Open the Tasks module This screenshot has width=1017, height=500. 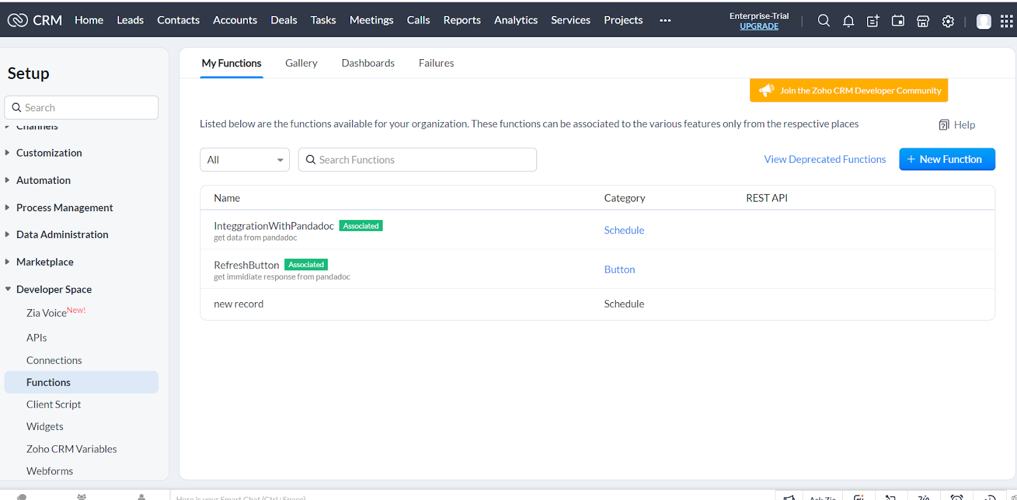point(323,20)
